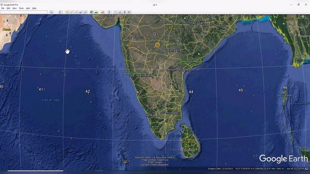The height and width of the screenshot is (174, 310).
Task: Select the Add Image Overlay tool
Action: (x=81, y=12)
